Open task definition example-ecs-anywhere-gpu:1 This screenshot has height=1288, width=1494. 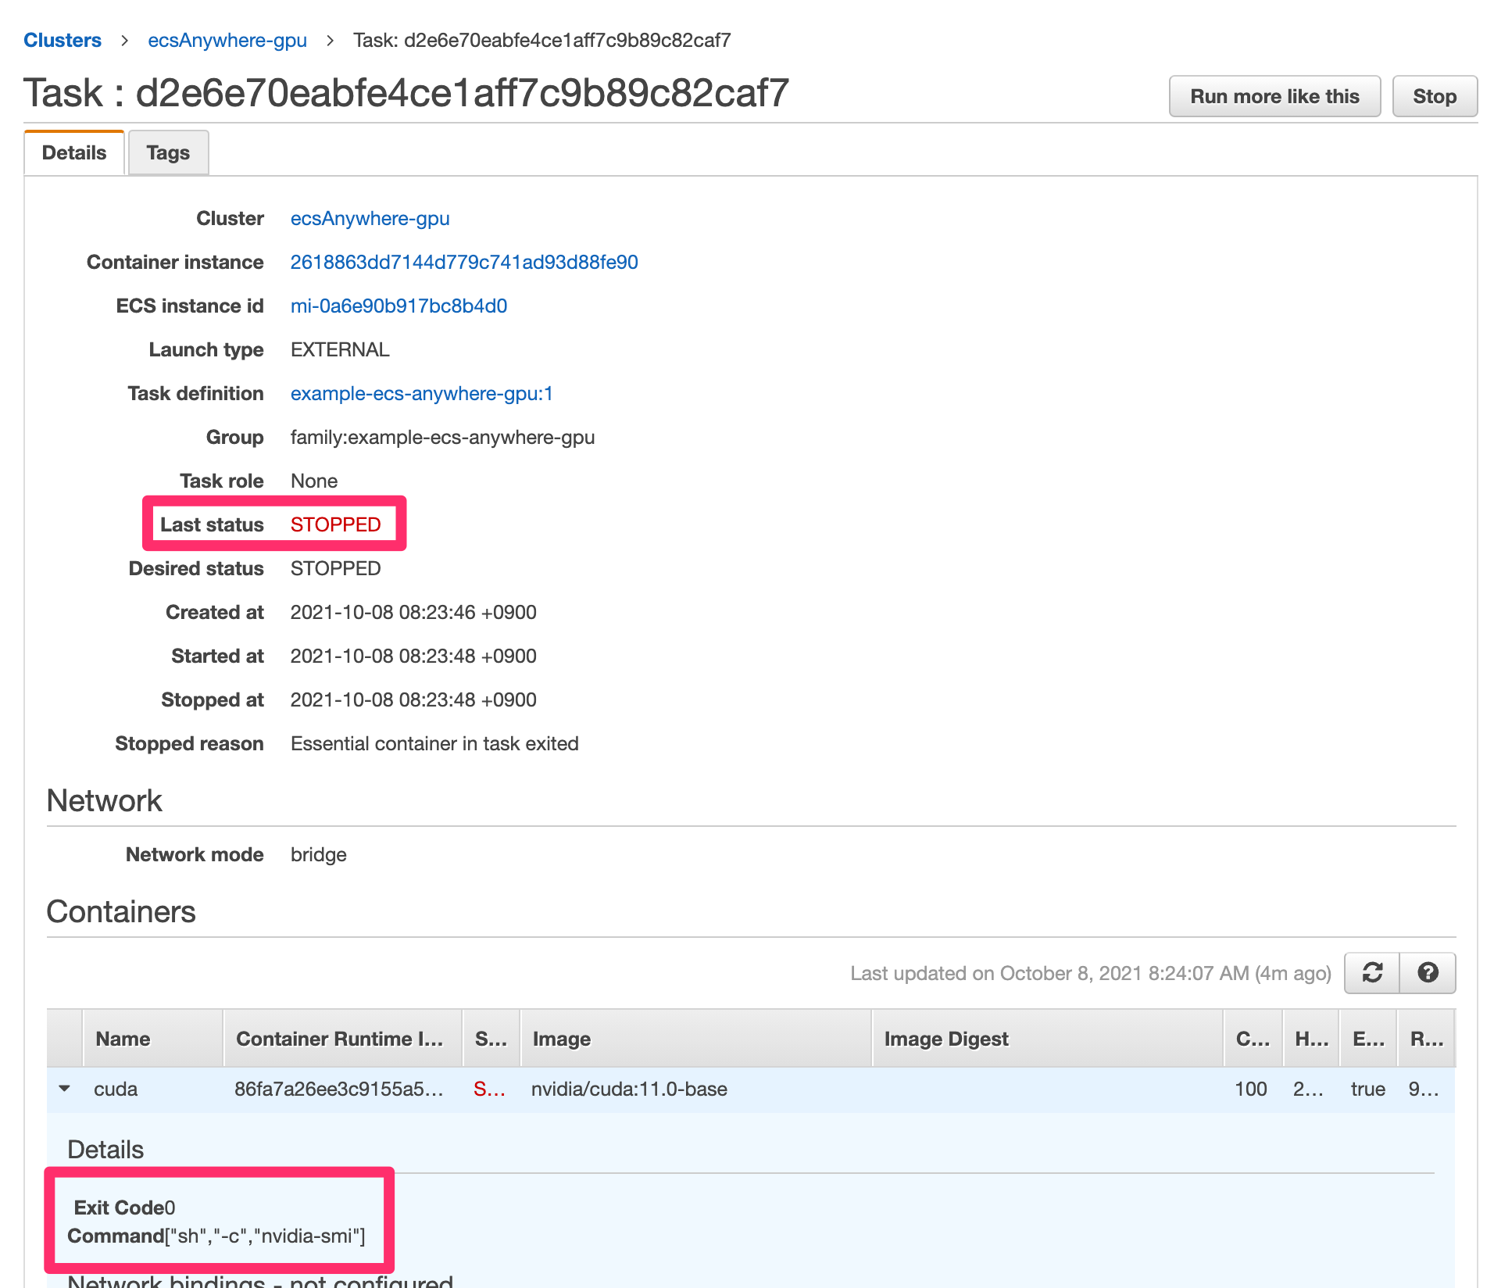point(421,393)
